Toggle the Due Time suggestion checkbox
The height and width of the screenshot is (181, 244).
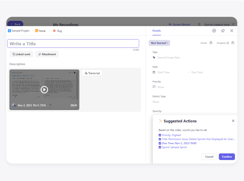pyautogui.click(x=160, y=143)
